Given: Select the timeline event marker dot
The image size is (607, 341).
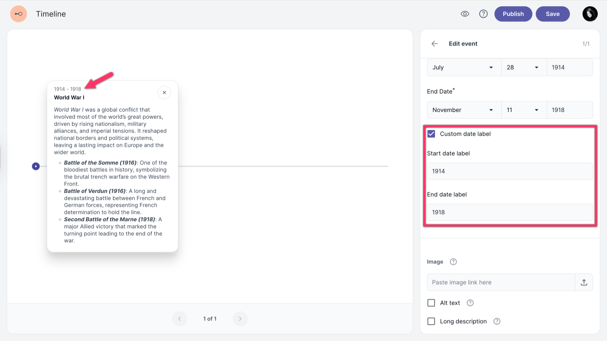Looking at the screenshot, I should point(36,166).
